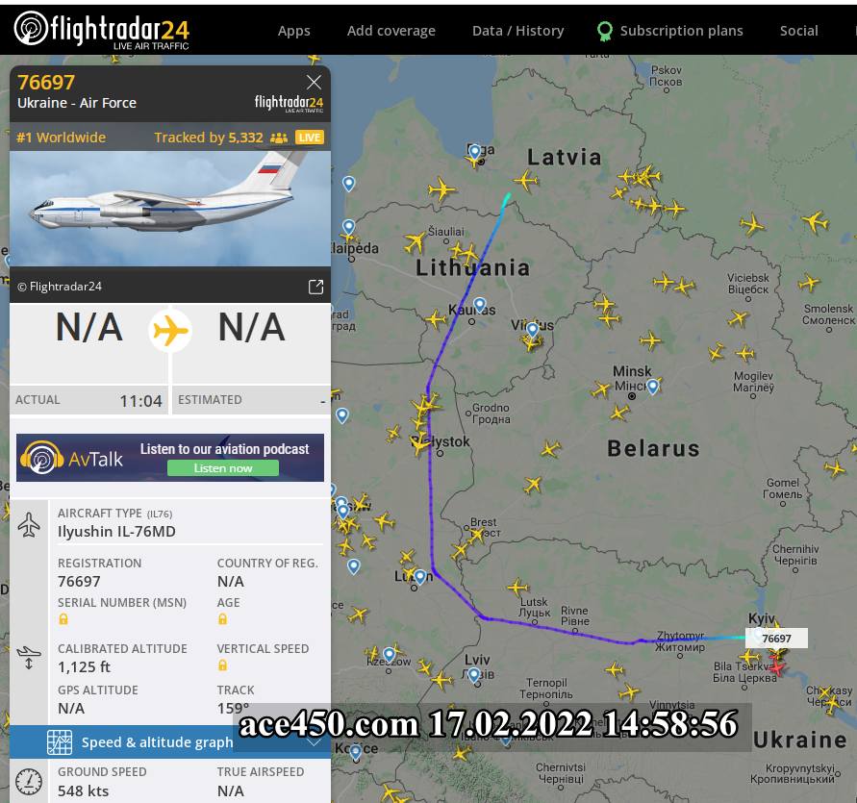This screenshot has height=803, width=857.
Task: Open the Data / History menu
Action: click(517, 31)
